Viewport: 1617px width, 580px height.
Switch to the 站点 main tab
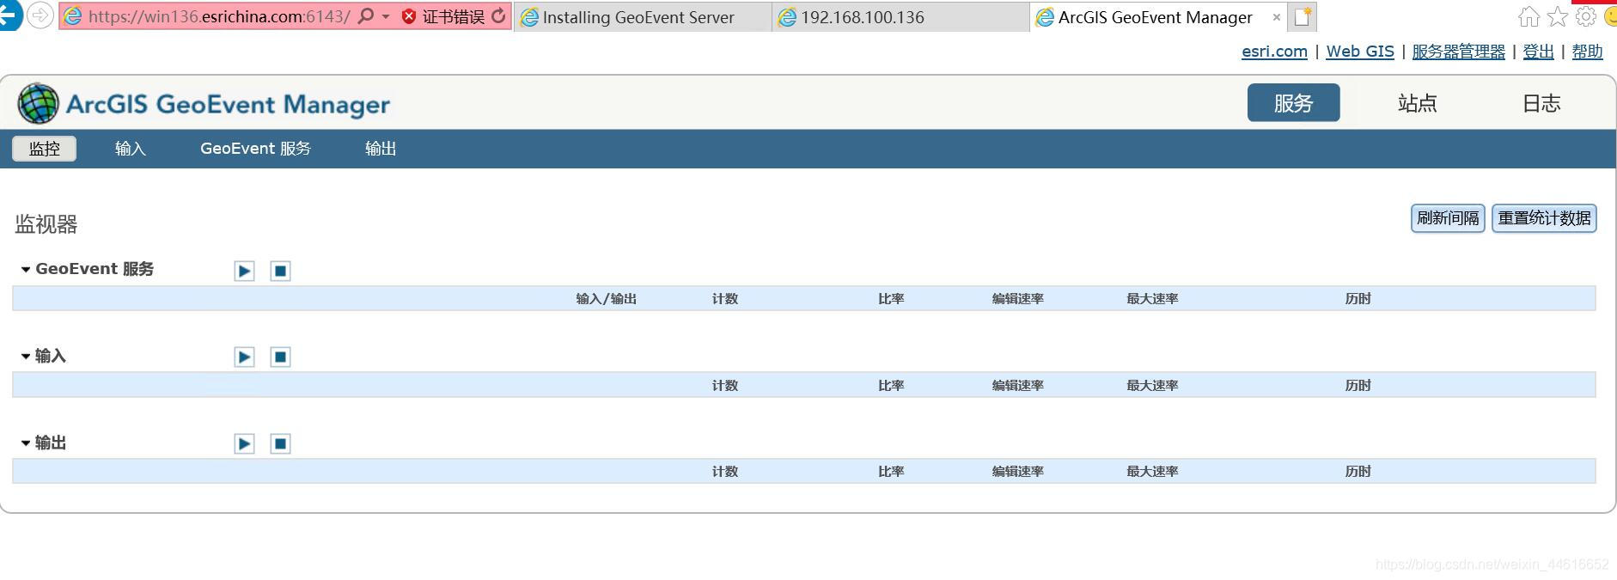(1418, 103)
